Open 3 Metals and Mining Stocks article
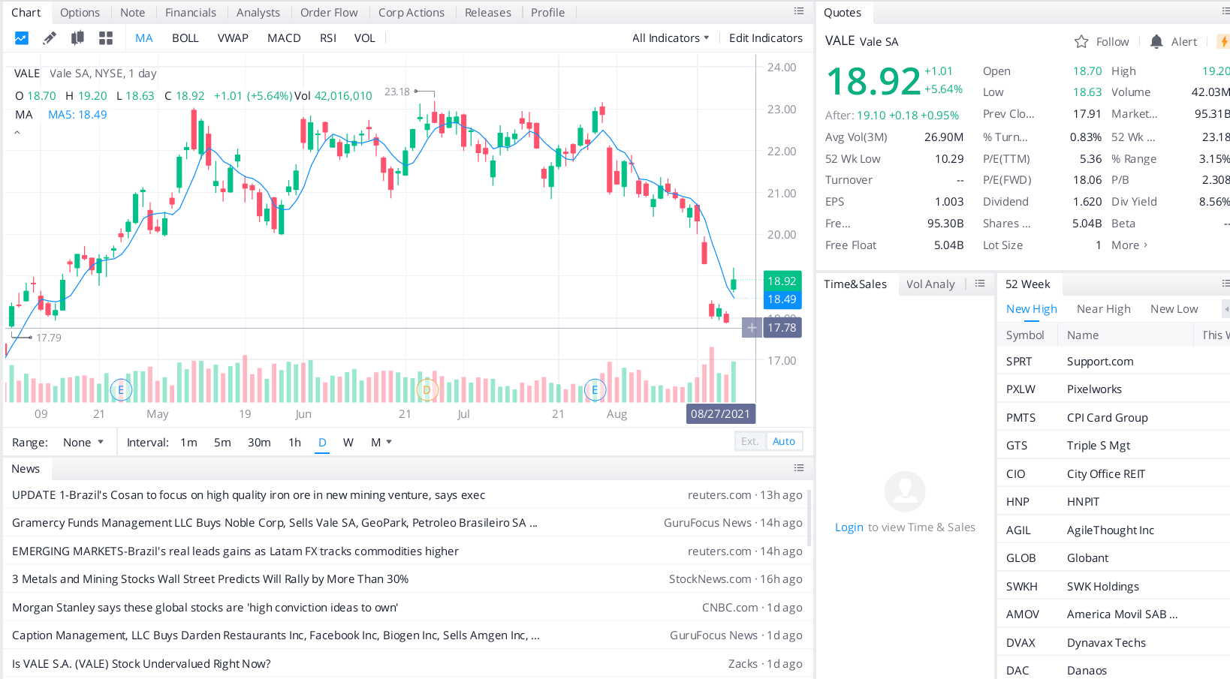This screenshot has width=1230, height=679. tap(210, 579)
